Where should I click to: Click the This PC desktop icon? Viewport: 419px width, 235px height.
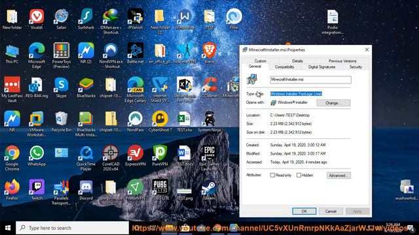(x=12, y=54)
